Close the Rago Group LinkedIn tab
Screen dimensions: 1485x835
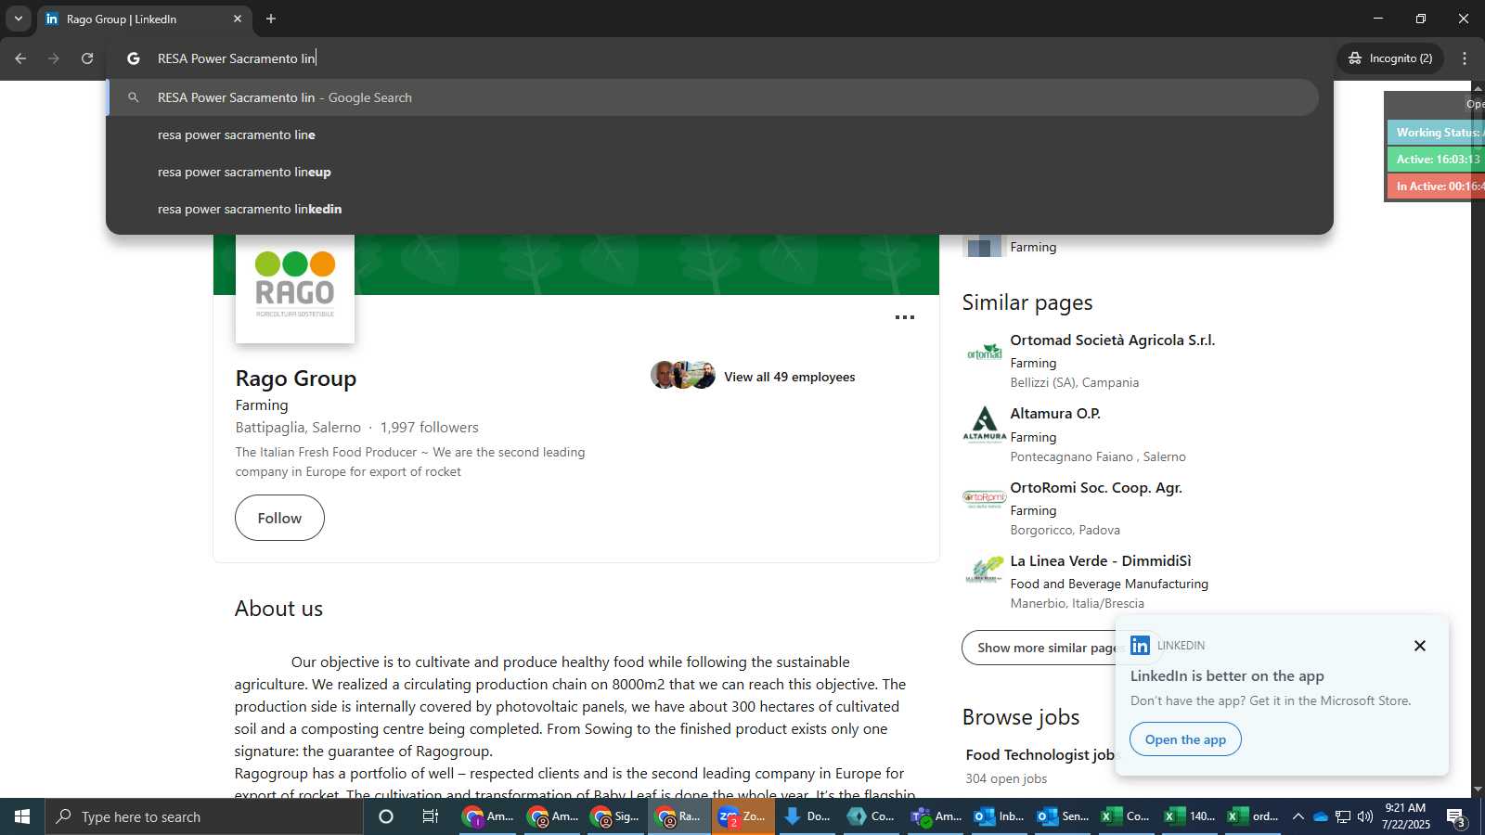coord(238,19)
